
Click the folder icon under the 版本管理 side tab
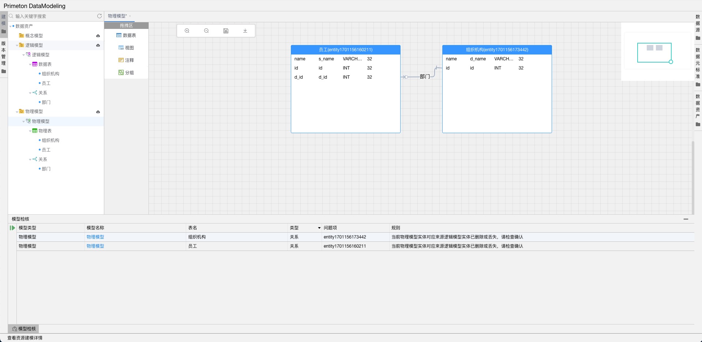pyautogui.click(x=4, y=71)
